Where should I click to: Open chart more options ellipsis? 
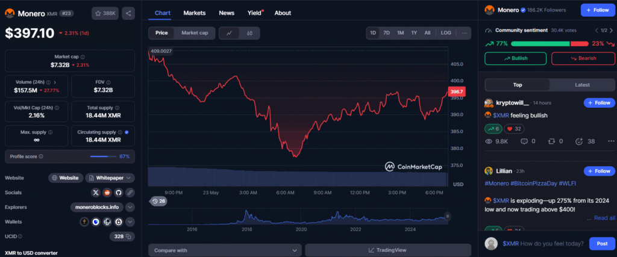(465, 33)
